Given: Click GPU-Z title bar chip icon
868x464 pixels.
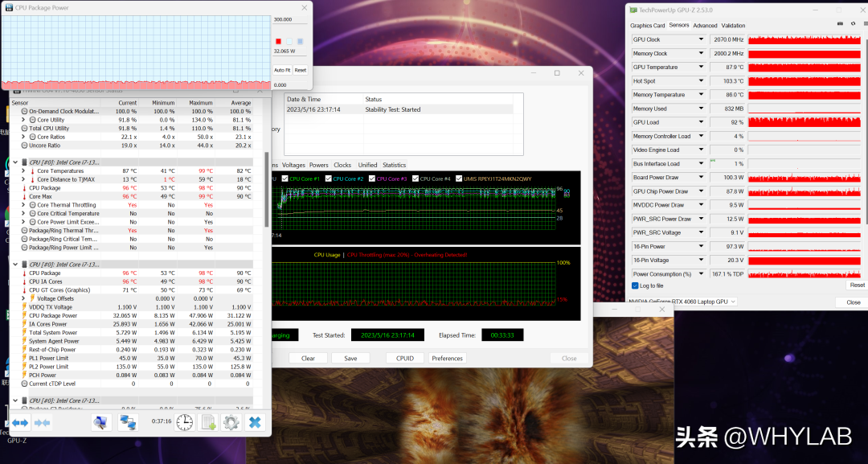Looking at the screenshot, I should 634,10.
